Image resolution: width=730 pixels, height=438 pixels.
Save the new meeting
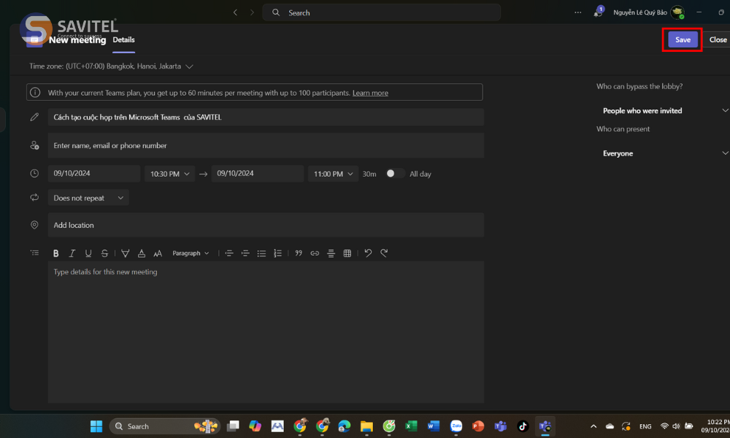(683, 39)
